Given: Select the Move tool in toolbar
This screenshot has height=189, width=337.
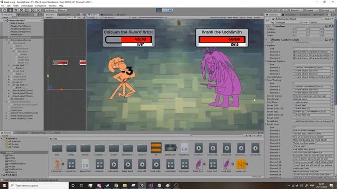Looking at the screenshot, I should point(10,10).
